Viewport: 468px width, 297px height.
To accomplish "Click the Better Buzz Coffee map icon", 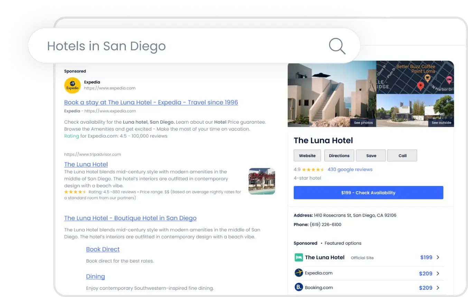I will (x=427, y=78).
